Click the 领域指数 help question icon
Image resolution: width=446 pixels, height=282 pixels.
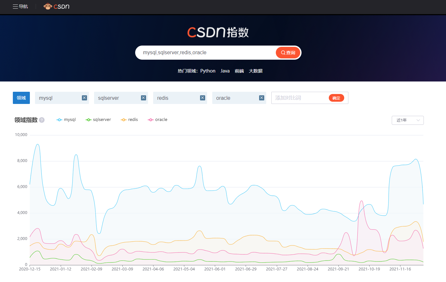click(x=42, y=120)
